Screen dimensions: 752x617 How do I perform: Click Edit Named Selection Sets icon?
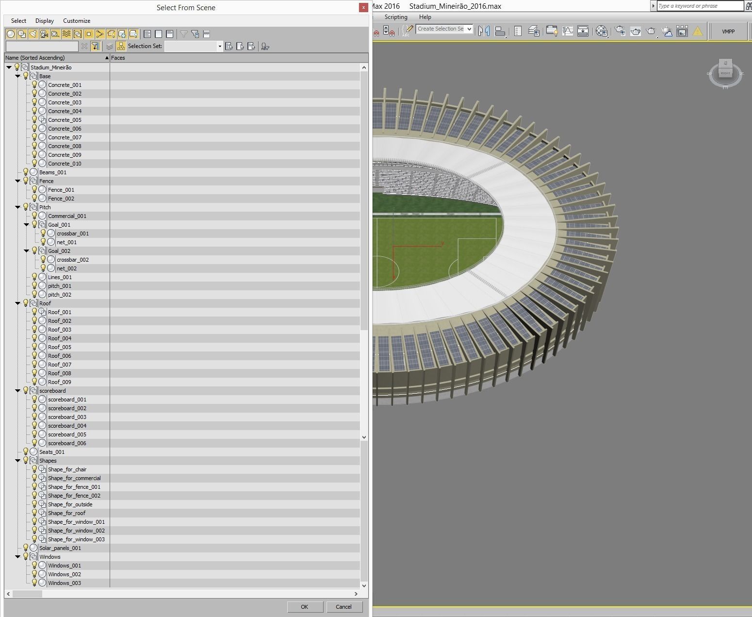click(408, 31)
